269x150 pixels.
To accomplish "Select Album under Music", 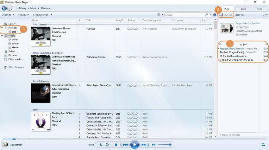I will [x=16, y=44].
